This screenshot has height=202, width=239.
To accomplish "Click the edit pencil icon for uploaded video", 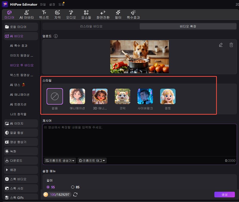I will [x=221, y=45].
